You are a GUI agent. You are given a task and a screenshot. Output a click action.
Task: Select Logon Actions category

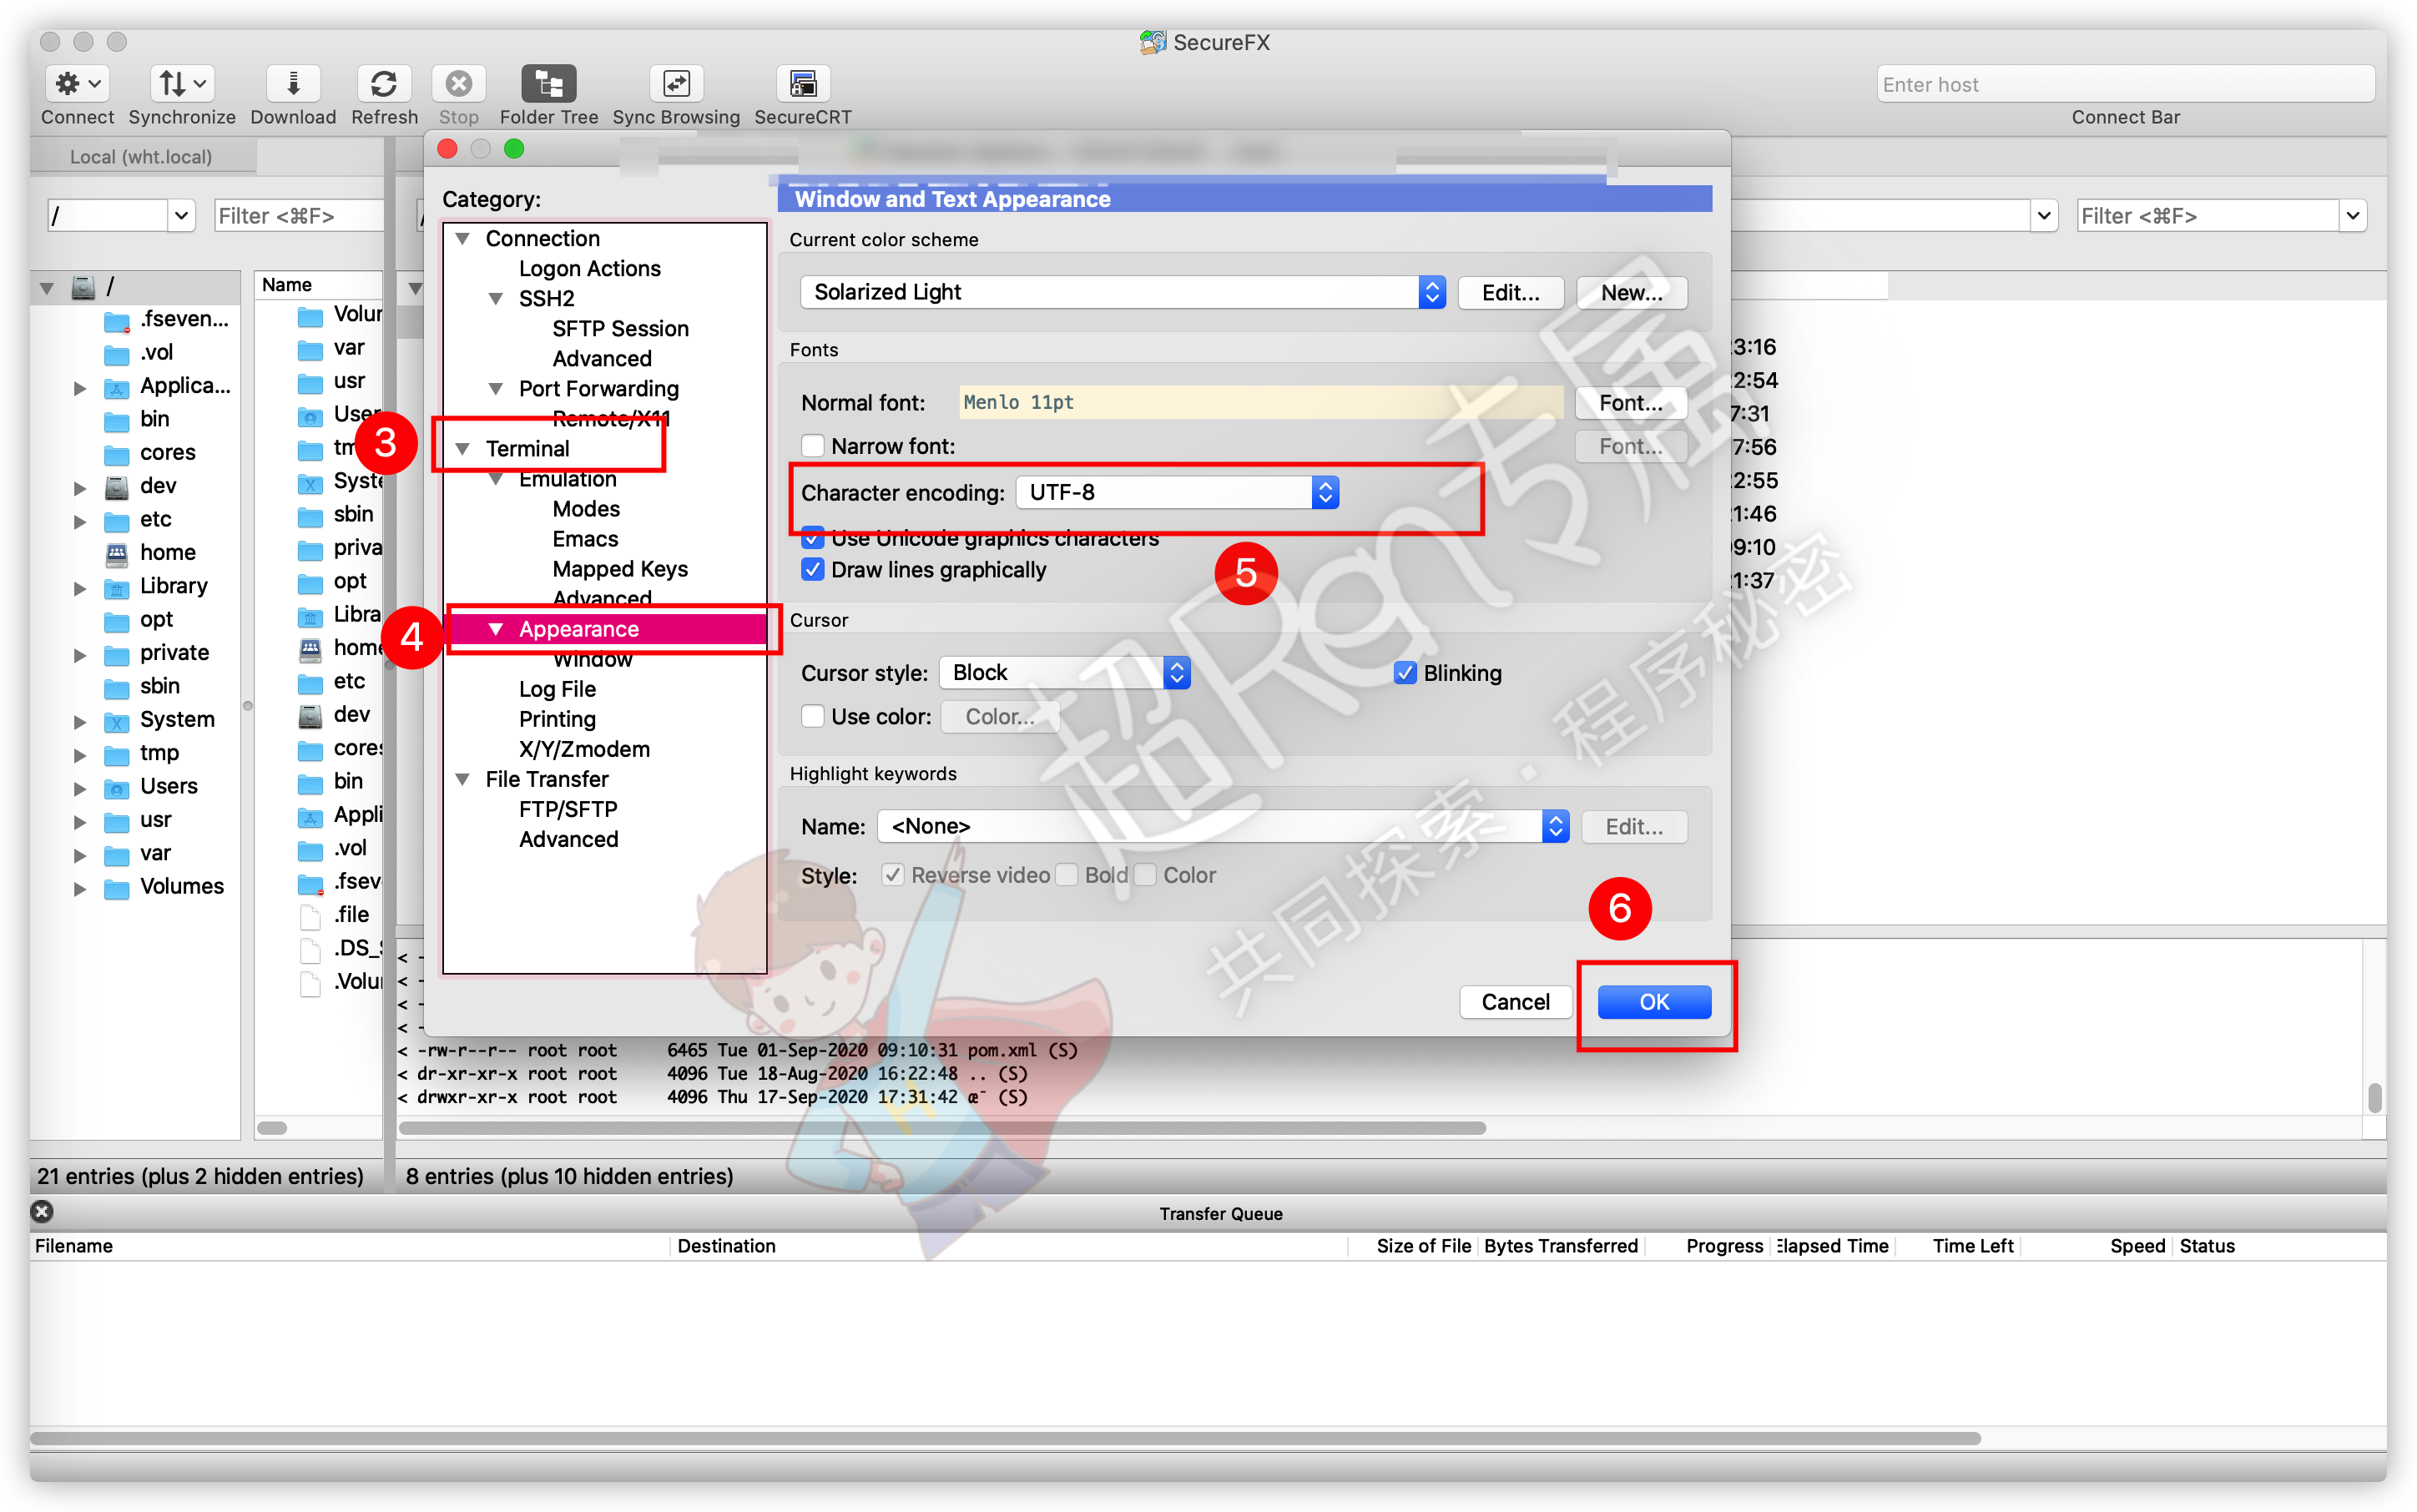tap(589, 268)
